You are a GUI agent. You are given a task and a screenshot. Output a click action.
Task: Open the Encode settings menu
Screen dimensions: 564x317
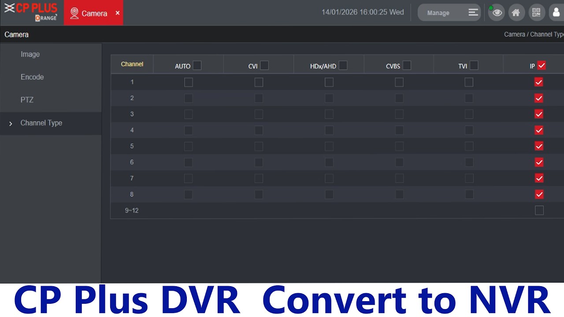coord(32,77)
